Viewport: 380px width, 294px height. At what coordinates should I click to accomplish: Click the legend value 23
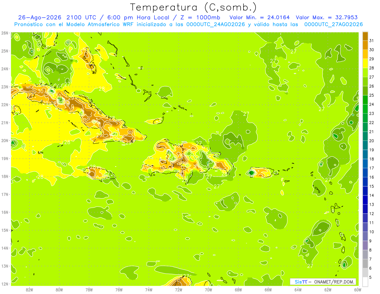[372, 114]
